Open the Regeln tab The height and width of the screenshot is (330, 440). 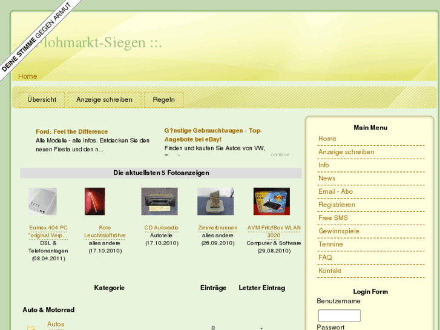pyautogui.click(x=164, y=100)
